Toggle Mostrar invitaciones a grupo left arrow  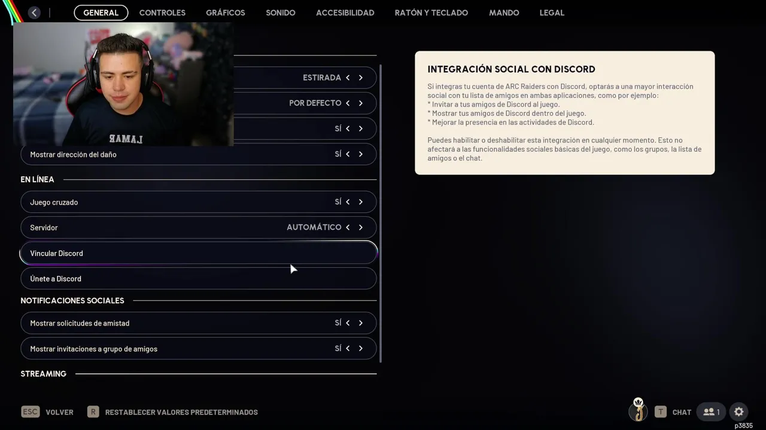(348, 349)
